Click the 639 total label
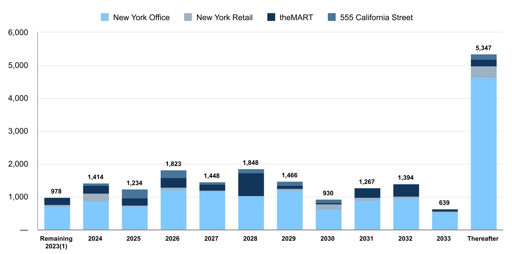Image resolution: width=512 pixels, height=254 pixels. click(x=444, y=203)
